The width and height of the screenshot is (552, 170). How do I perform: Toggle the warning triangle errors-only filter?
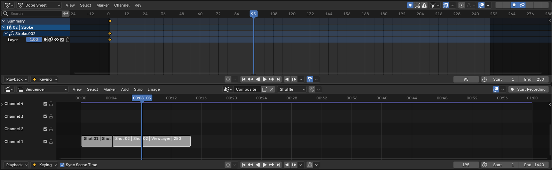pyautogui.click(x=425, y=5)
